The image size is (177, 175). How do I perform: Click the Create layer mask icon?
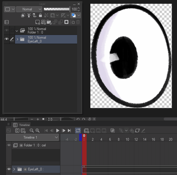(66, 22)
